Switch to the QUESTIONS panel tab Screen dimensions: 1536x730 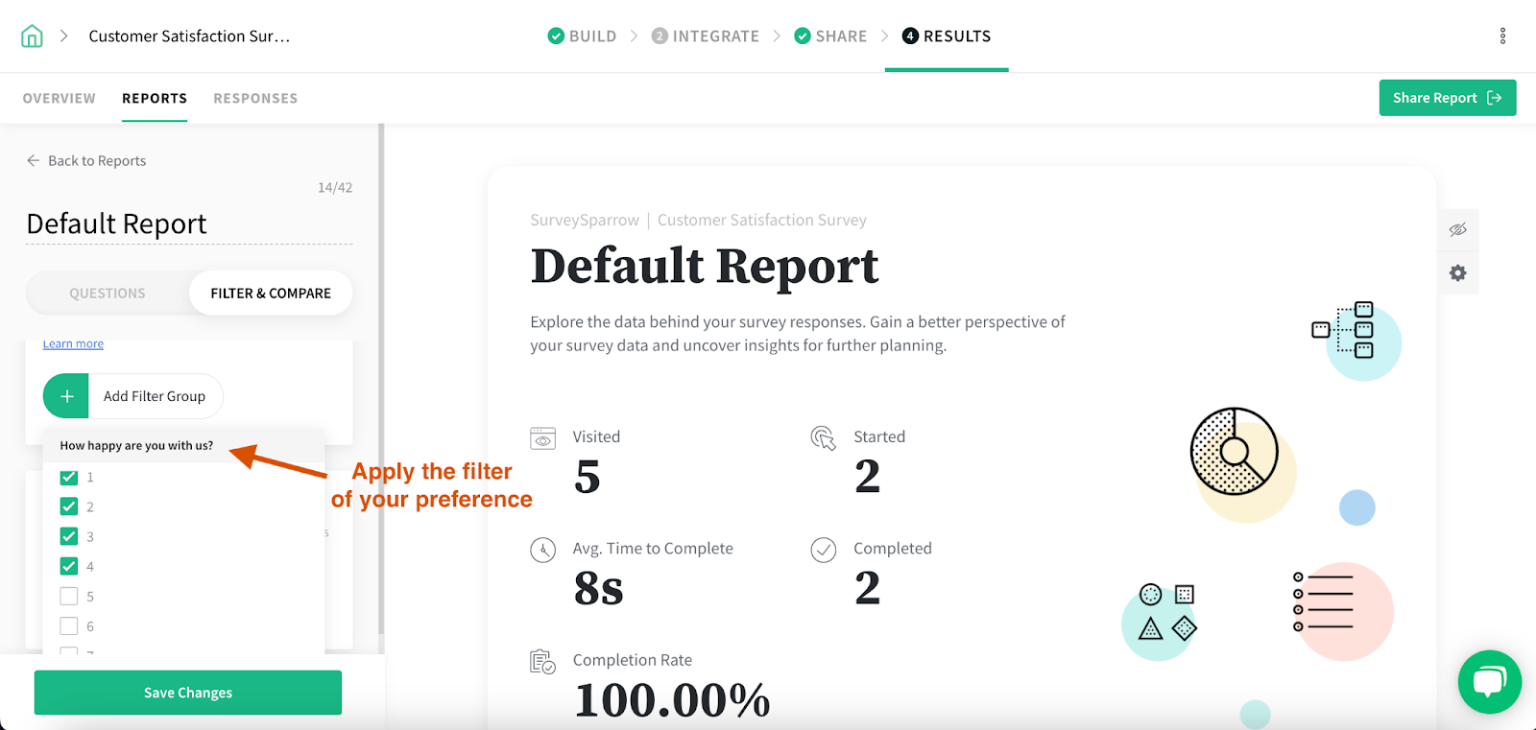point(108,294)
